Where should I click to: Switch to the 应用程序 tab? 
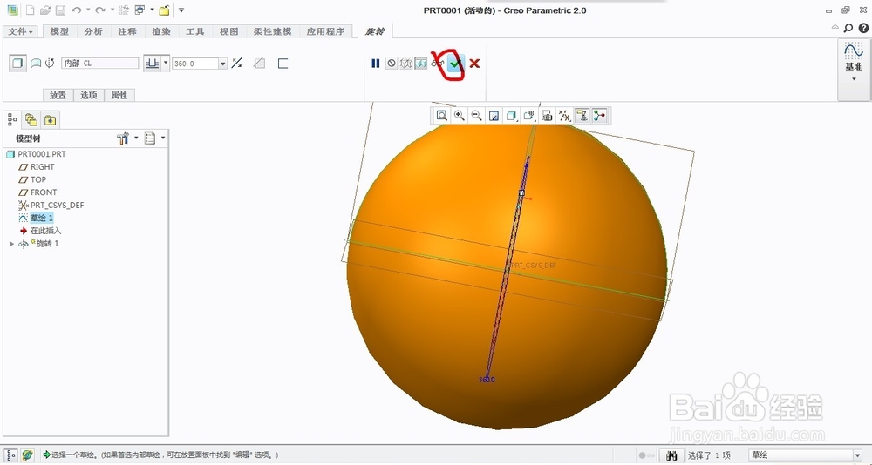click(x=326, y=31)
